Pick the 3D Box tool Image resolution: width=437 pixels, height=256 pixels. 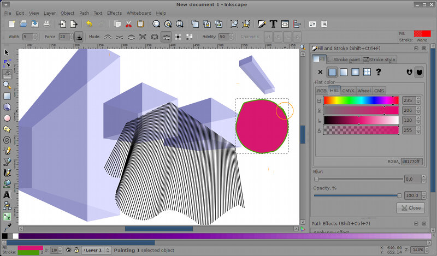point(7,106)
